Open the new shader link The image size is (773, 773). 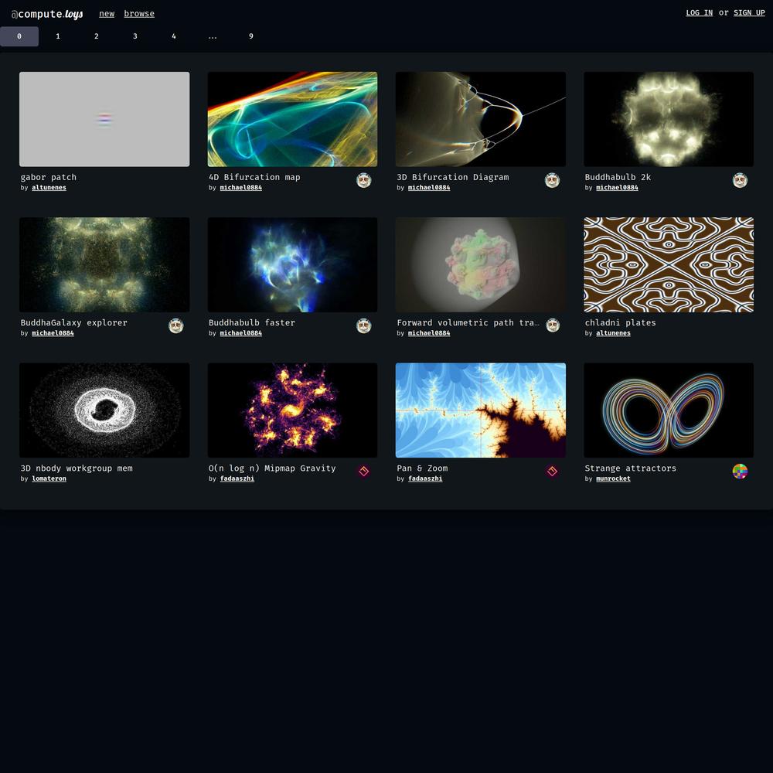[107, 14]
